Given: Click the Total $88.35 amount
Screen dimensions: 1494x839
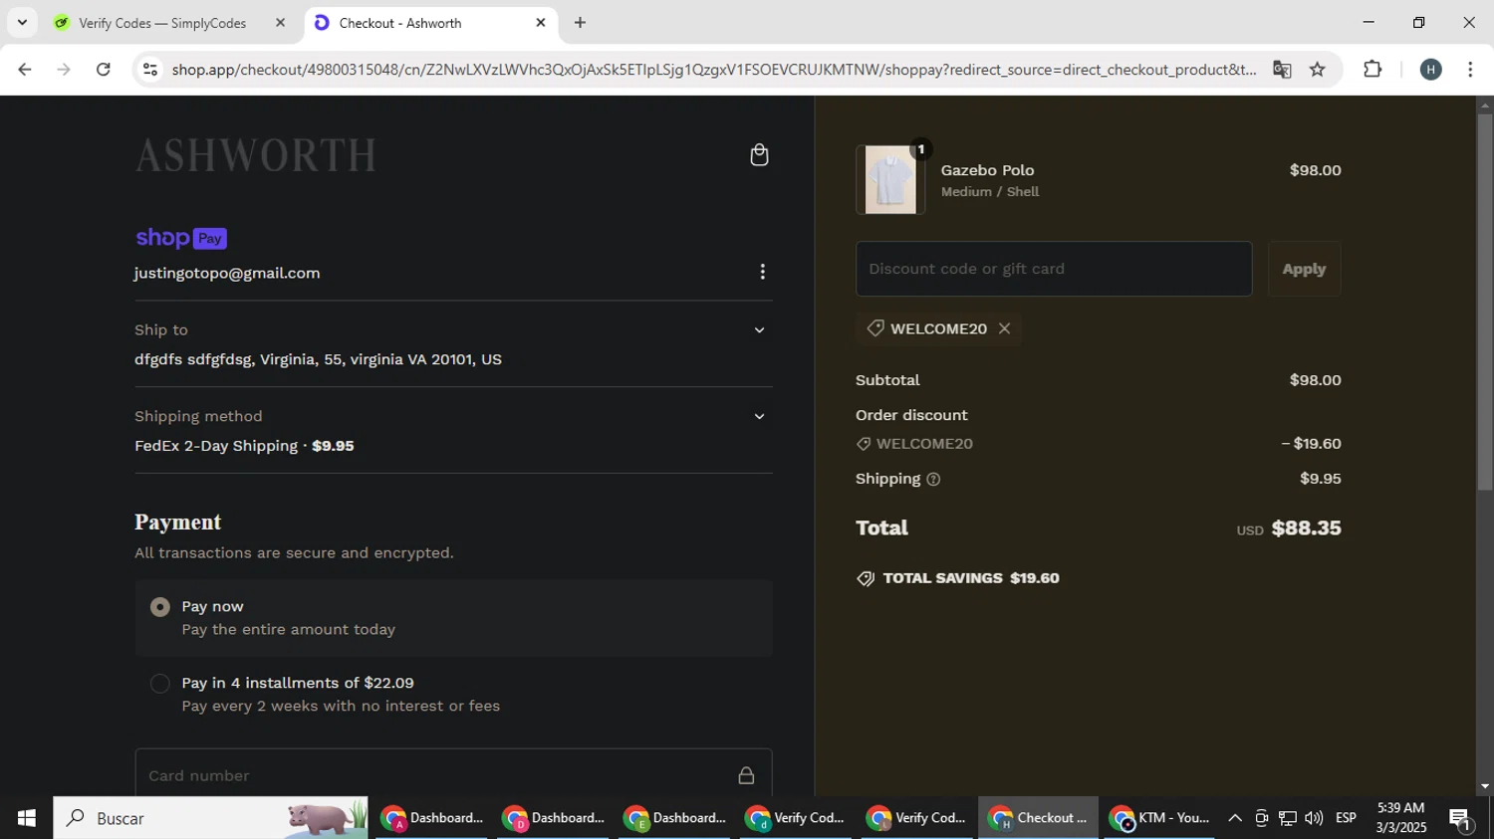Looking at the screenshot, I should pyautogui.click(x=1306, y=528).
